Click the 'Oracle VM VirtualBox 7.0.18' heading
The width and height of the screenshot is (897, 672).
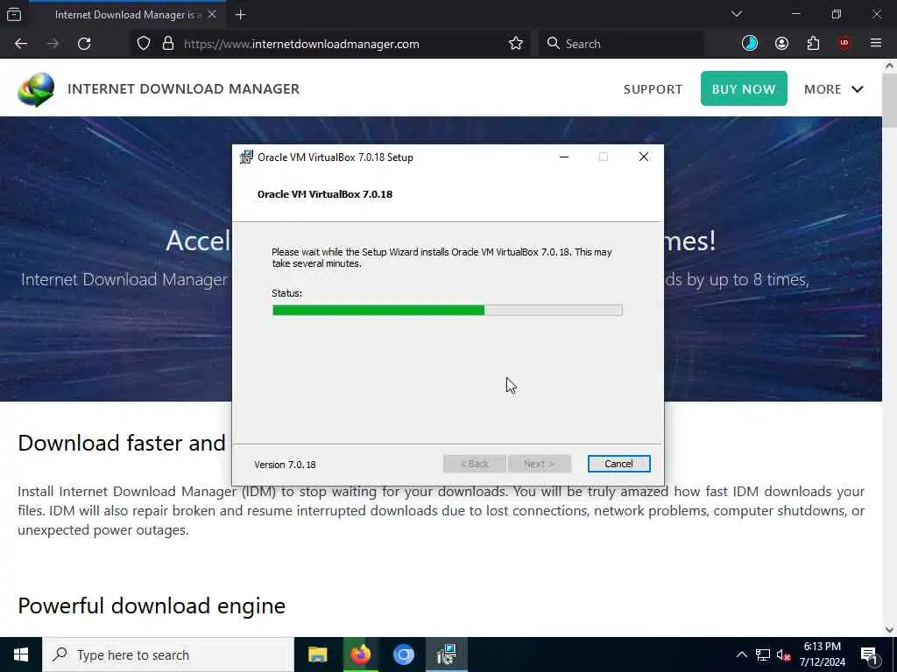coord(325,194)
